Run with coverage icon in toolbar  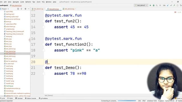(x=157, y=5)
